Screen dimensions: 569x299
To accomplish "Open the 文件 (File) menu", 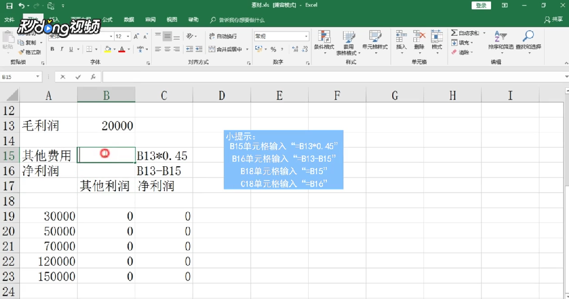I will click(10, 19).
